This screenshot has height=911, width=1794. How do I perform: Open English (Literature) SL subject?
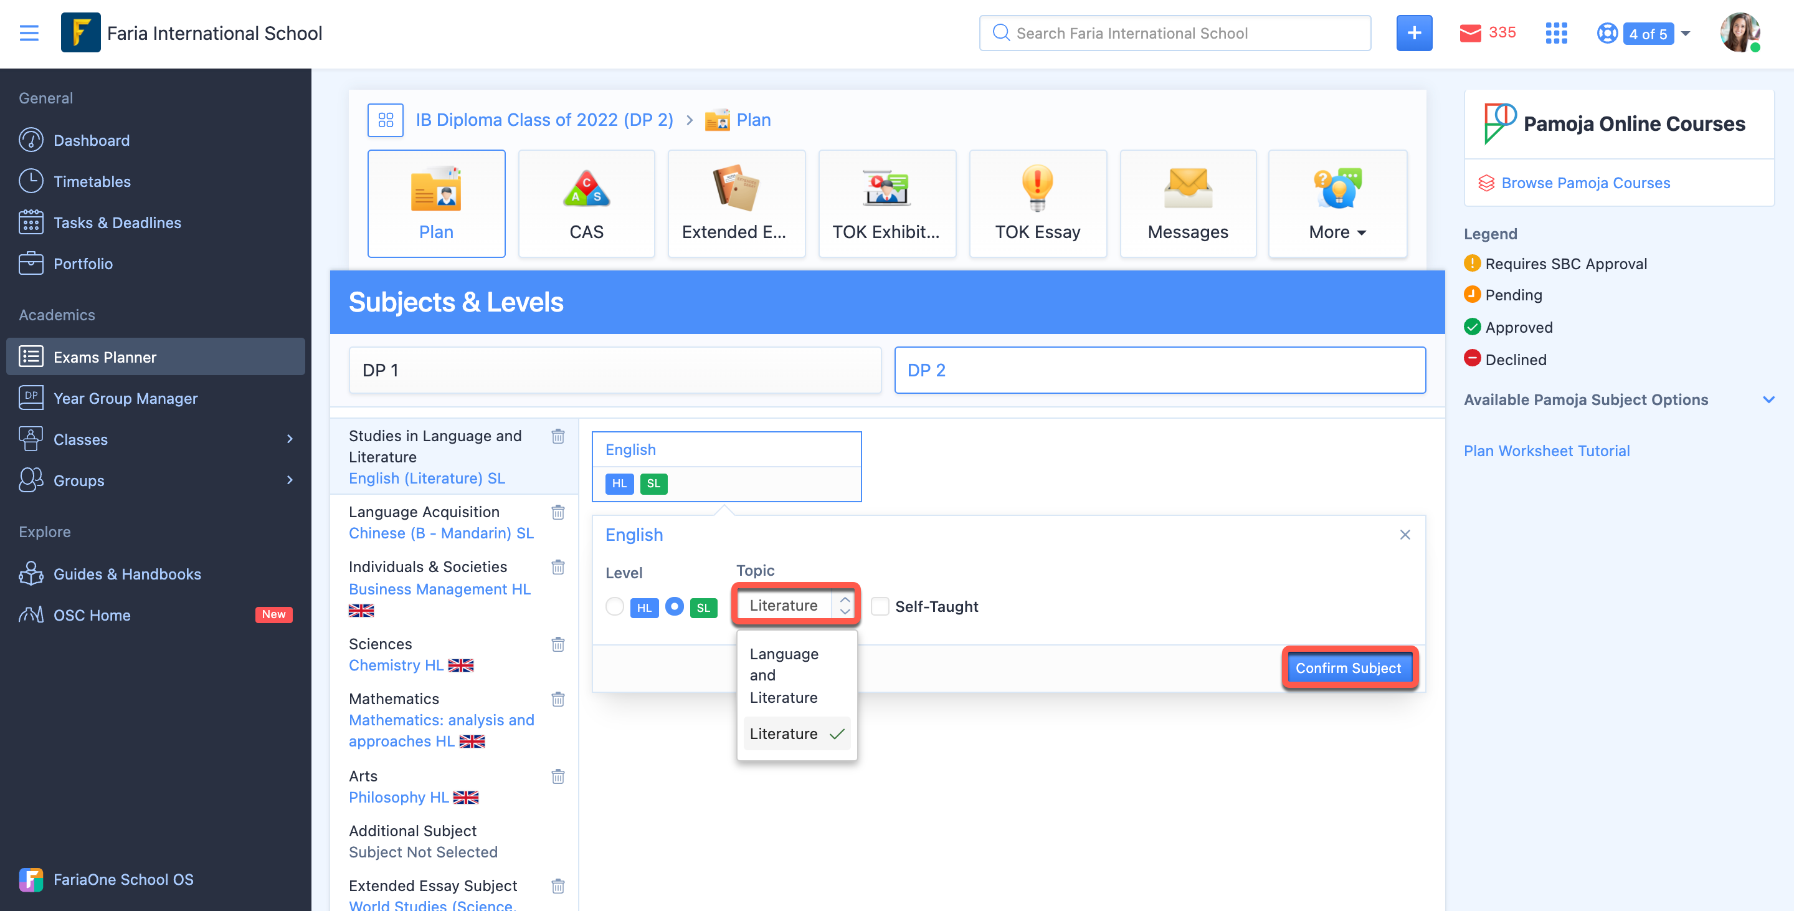tap(427, 479)
